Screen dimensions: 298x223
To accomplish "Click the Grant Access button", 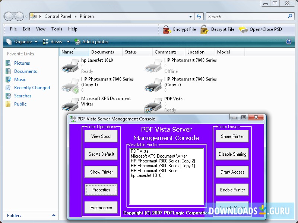I will click(232, 172).
